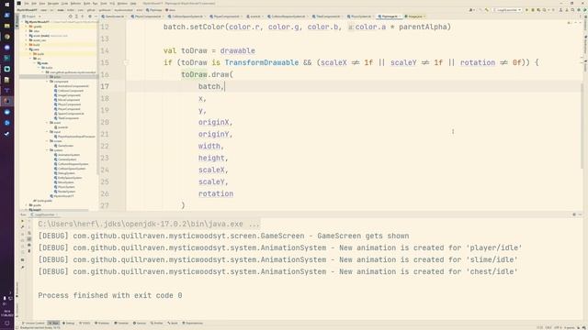Select ImageComponent in the project tree

pos(67,95)
